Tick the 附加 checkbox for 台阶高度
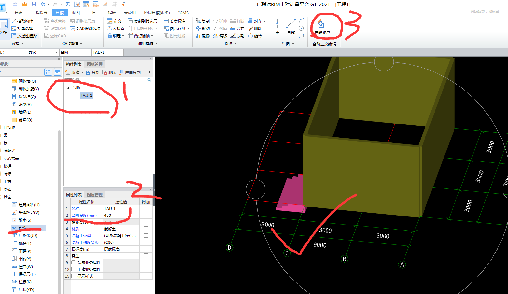Screen dimensions: 508x294 [146, 215]
